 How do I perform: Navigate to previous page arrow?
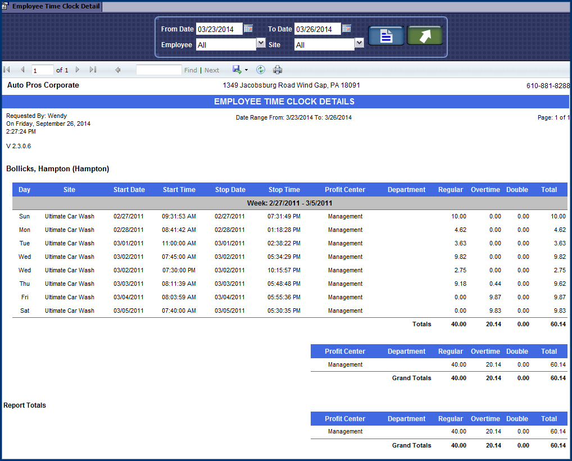tap(22, 69)
